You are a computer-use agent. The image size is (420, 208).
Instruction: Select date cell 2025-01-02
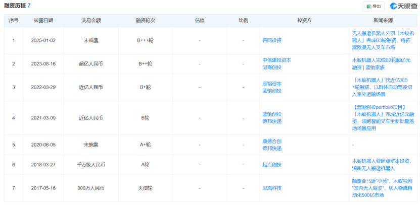43,41
